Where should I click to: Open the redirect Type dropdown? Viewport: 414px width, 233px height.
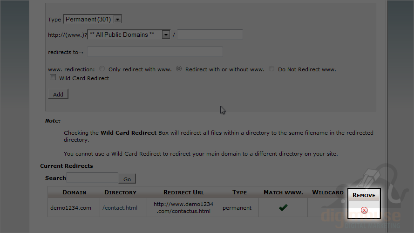click(92, 20)
